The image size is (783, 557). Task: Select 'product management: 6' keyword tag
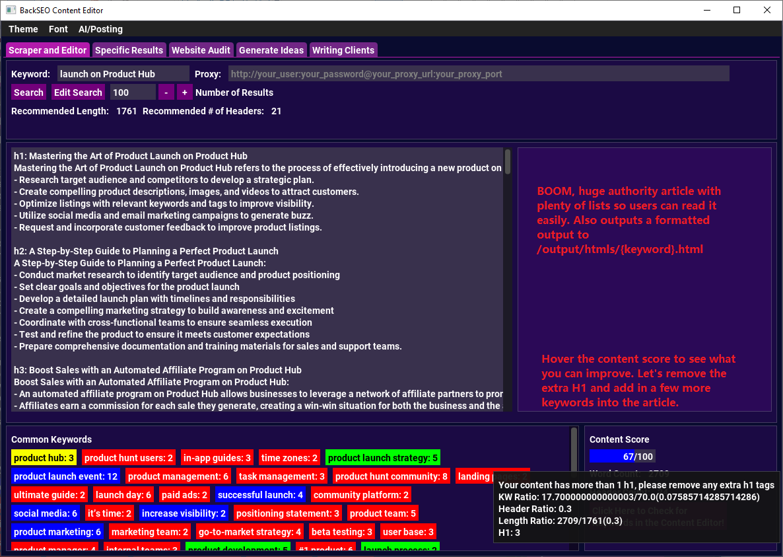tap(178, 476)
